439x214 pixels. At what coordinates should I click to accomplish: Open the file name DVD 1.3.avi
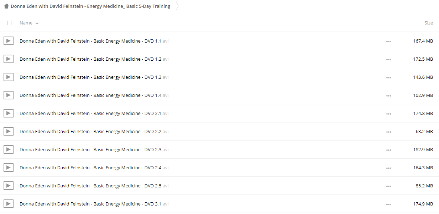tap(94, 77)
